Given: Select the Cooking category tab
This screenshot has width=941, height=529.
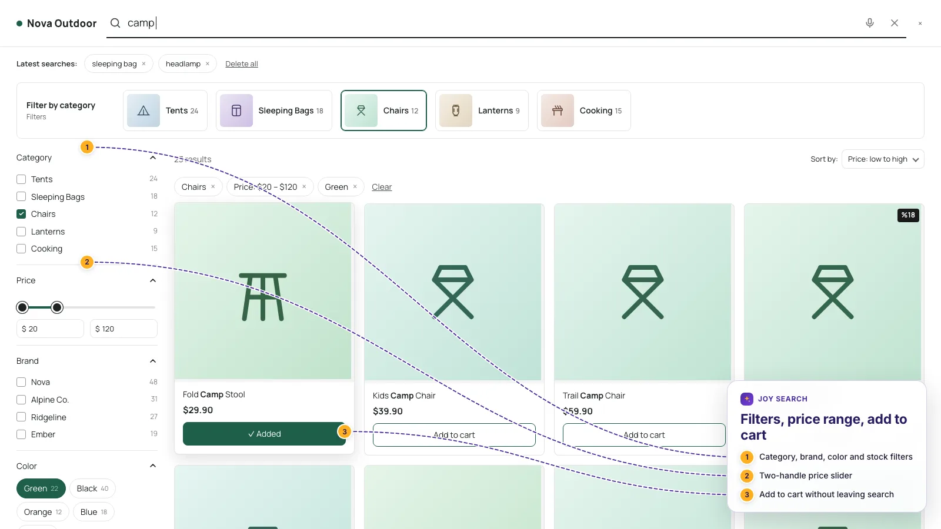Looking at the screenshot, I should coord(584,111).
